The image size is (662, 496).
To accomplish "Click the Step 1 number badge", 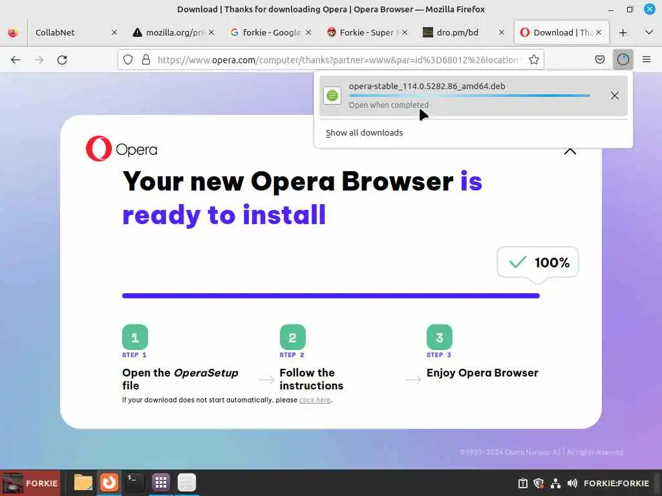I will tap(135, 337).
